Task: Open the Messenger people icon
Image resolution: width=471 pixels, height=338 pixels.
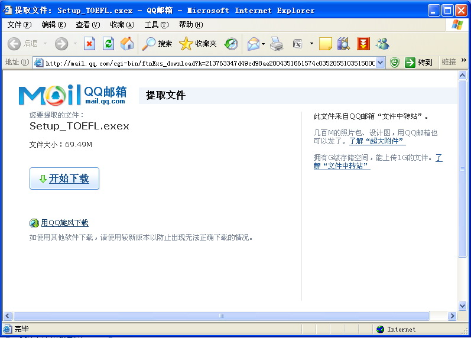Action: (382, 44)
